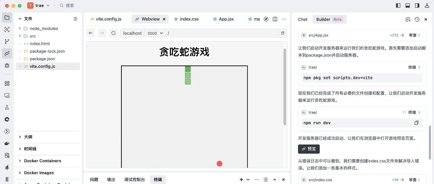Open the port 3000 dropdown
The image size is (434, 184).
[155, 33]
